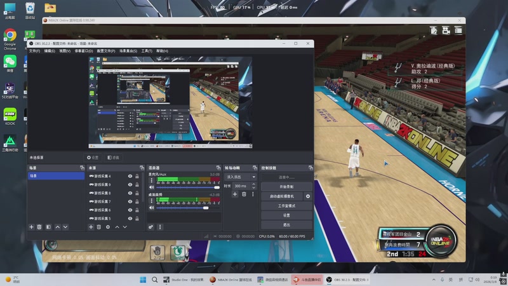The image size is (508, 286).
Task: Remove the transition with the trash icon
Action: 244,194
